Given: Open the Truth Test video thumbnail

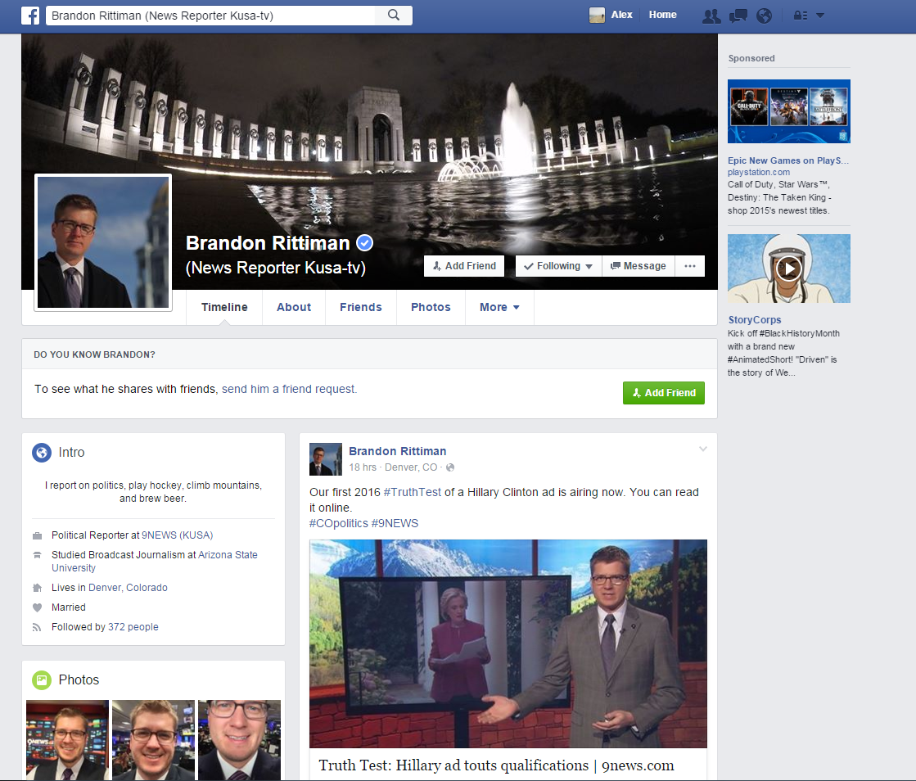Looking at the screenshot, I should pyautogui.click(x=508, y=643).
